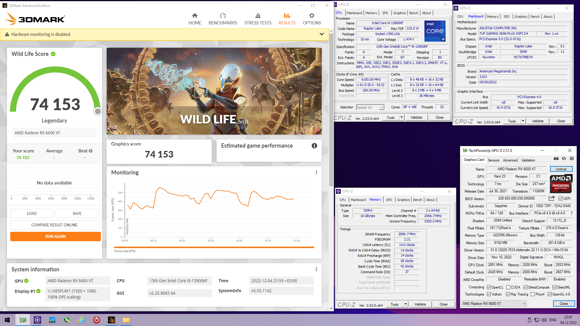Screen dimensions: 580x326
Task: Toggle the CUDA checkbox in GPU-Z
Action: (x=508, y=287)
